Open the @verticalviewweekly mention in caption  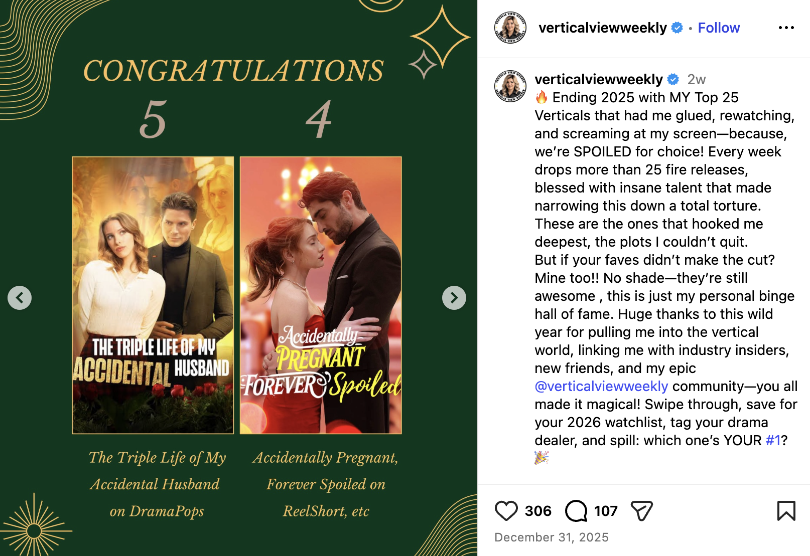[x=601, y=386]
